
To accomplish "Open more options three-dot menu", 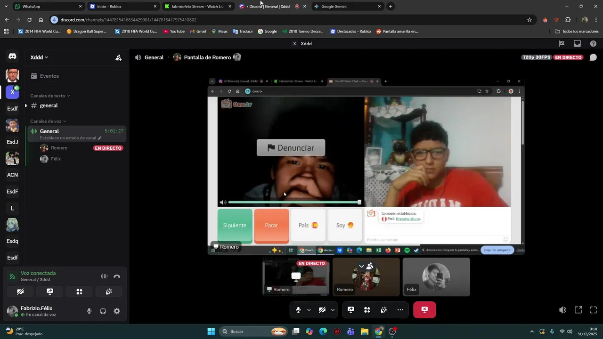I will coord(400,310).
